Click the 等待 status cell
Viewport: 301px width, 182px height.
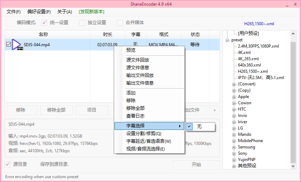(x=195, y=44)
